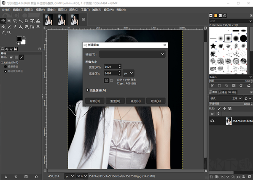Select the Zoom magnifier tool
The width and height of the screenshot is (253, 180).
[9, 32]
